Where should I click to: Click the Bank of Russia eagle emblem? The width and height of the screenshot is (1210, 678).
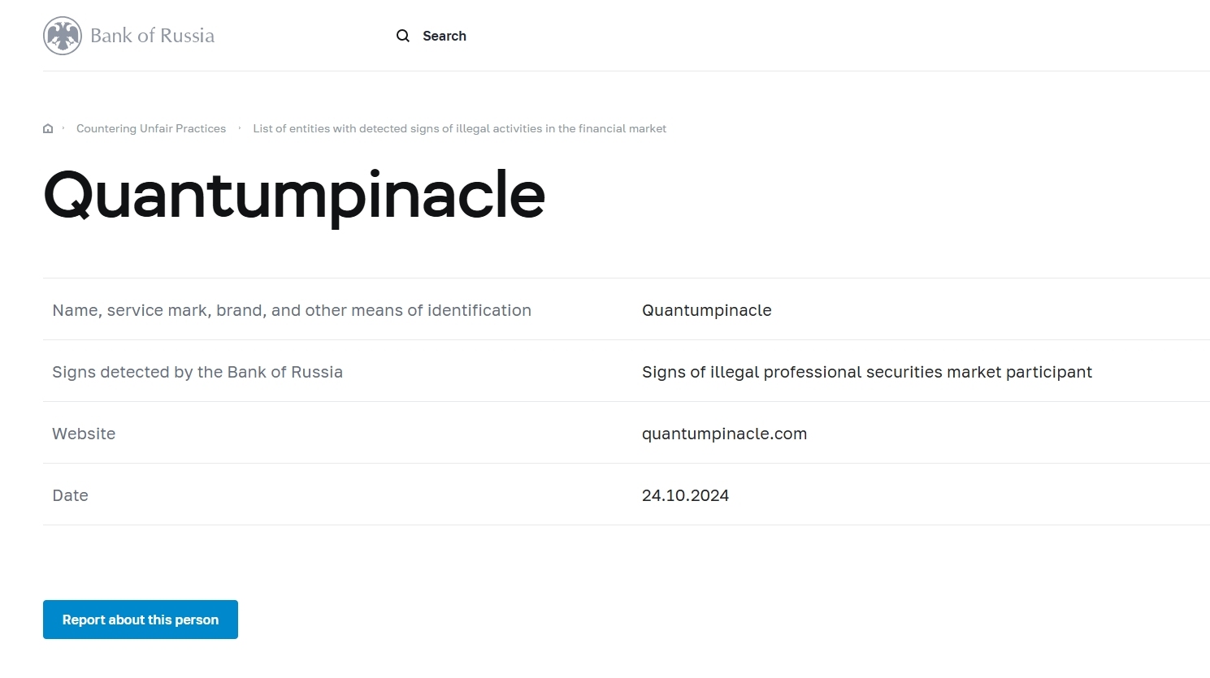(63, 36)
